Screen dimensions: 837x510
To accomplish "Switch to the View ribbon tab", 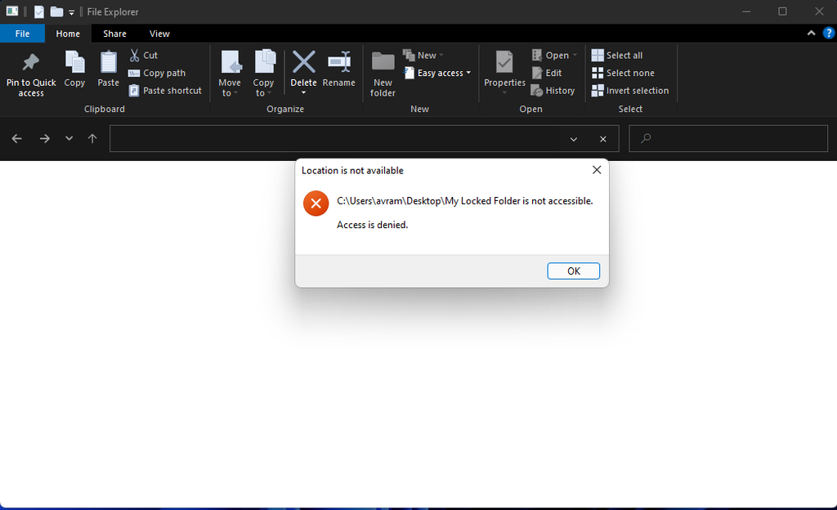I will tap(159, 34).
